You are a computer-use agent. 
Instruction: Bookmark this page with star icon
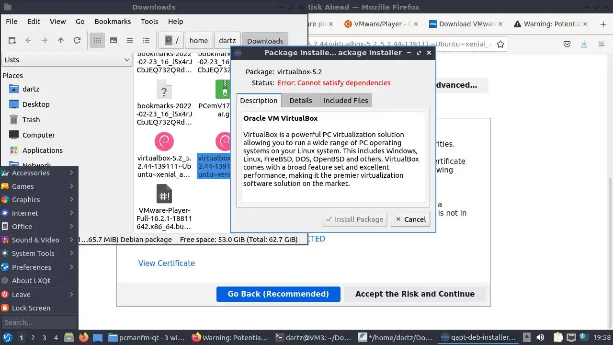500,44
